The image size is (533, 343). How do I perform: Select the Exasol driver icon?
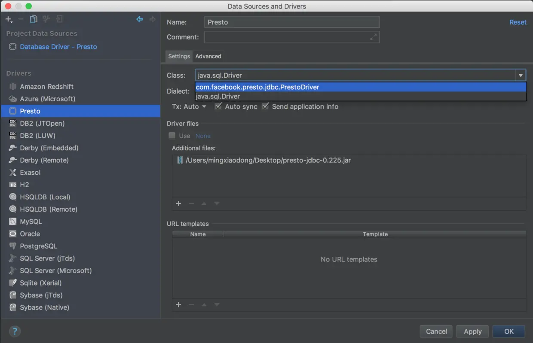click(13, 173)
